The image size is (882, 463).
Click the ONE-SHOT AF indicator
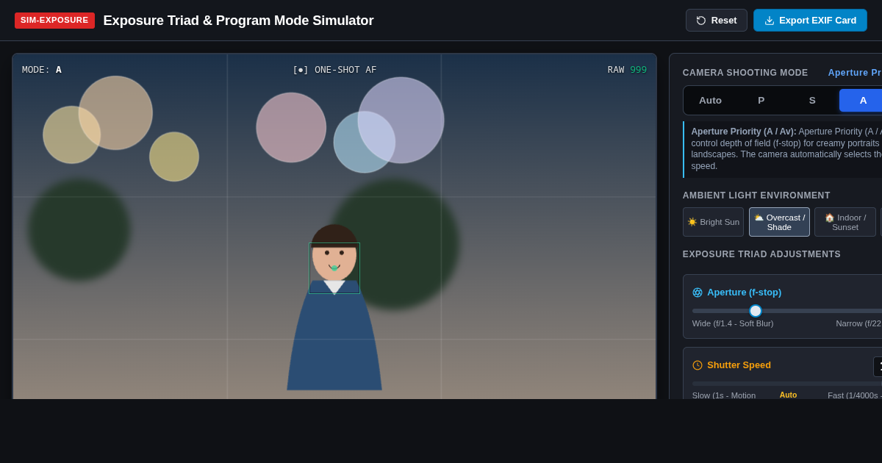334,70
